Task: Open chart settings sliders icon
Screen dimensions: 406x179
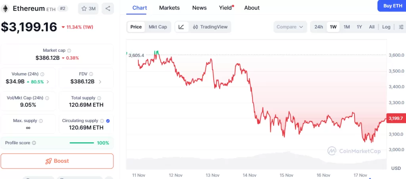Action: [401, 27]
